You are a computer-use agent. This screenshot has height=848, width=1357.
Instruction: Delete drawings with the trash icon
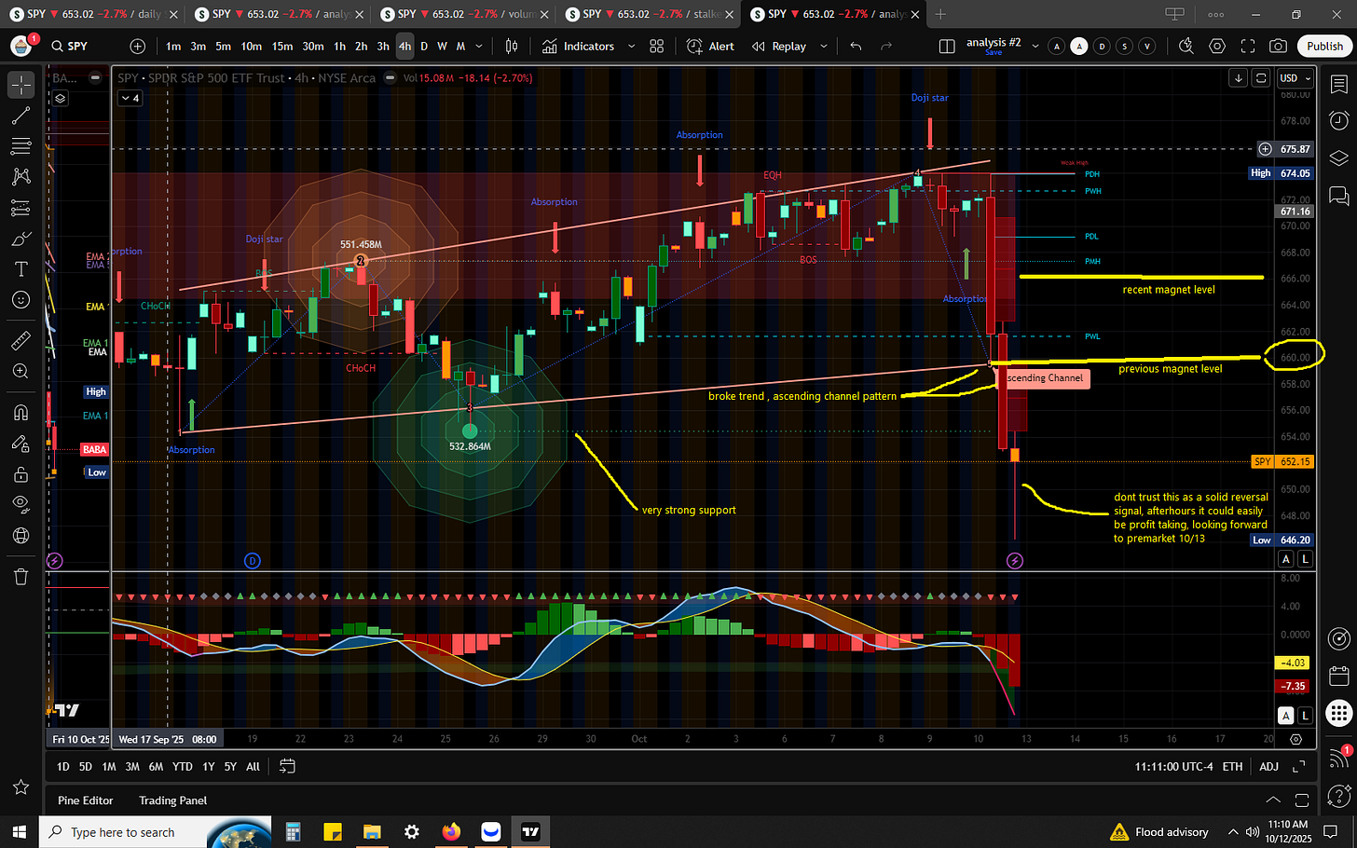[x=21, y=577]
